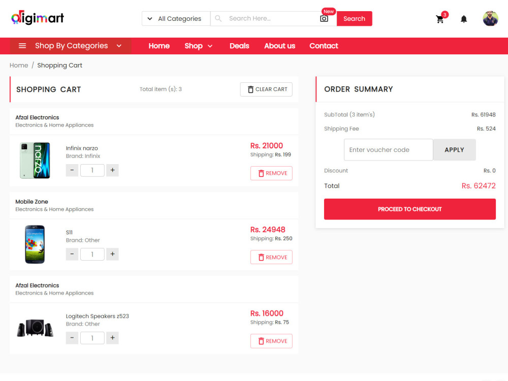Click the Shopping Cart breadcrumb
This screenshot has width=508, height=381.
click(x=59, y=65)
